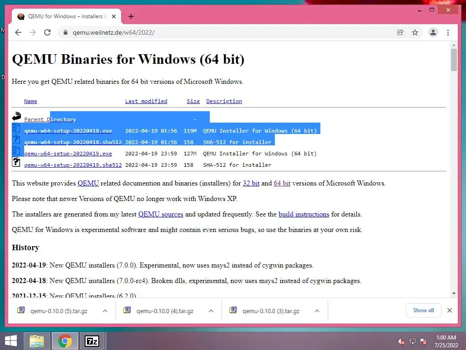
Task: Close the QEMU for Windows tab
Action: [113, 16]
